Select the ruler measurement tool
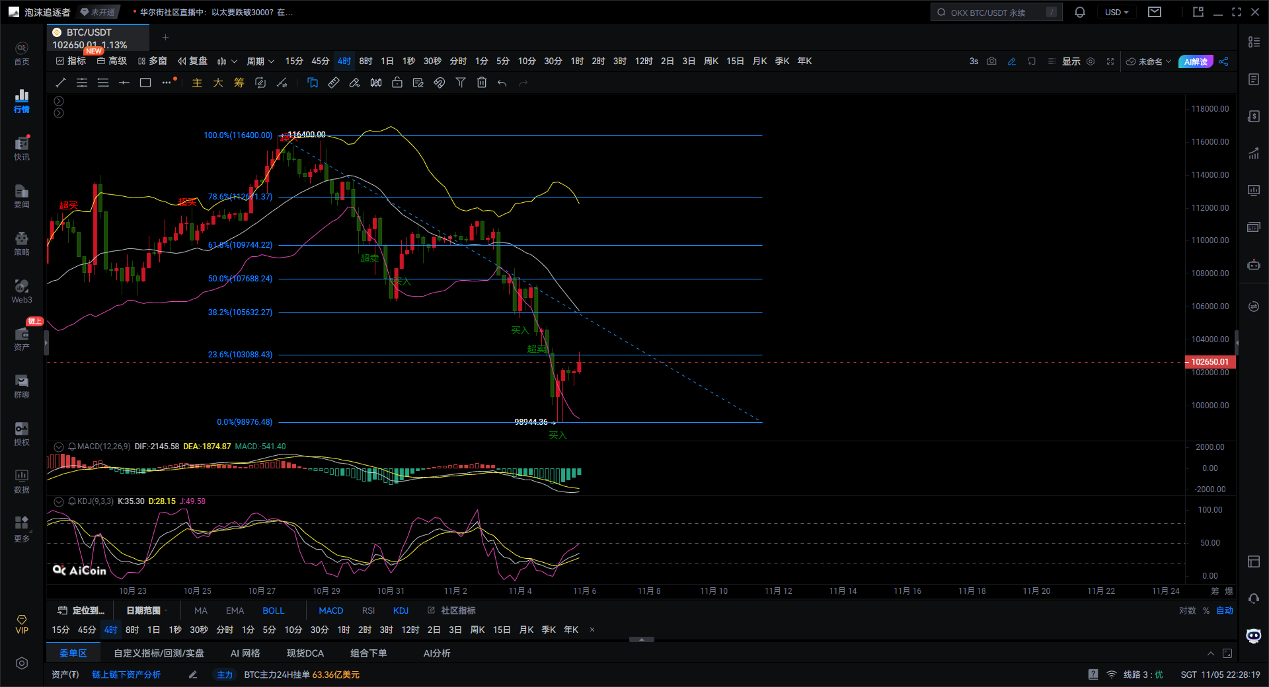 click(x=334, y=83)
